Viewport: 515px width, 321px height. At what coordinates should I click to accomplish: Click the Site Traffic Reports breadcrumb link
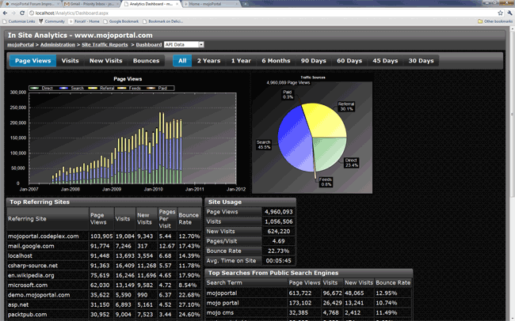tap(109, 45)
